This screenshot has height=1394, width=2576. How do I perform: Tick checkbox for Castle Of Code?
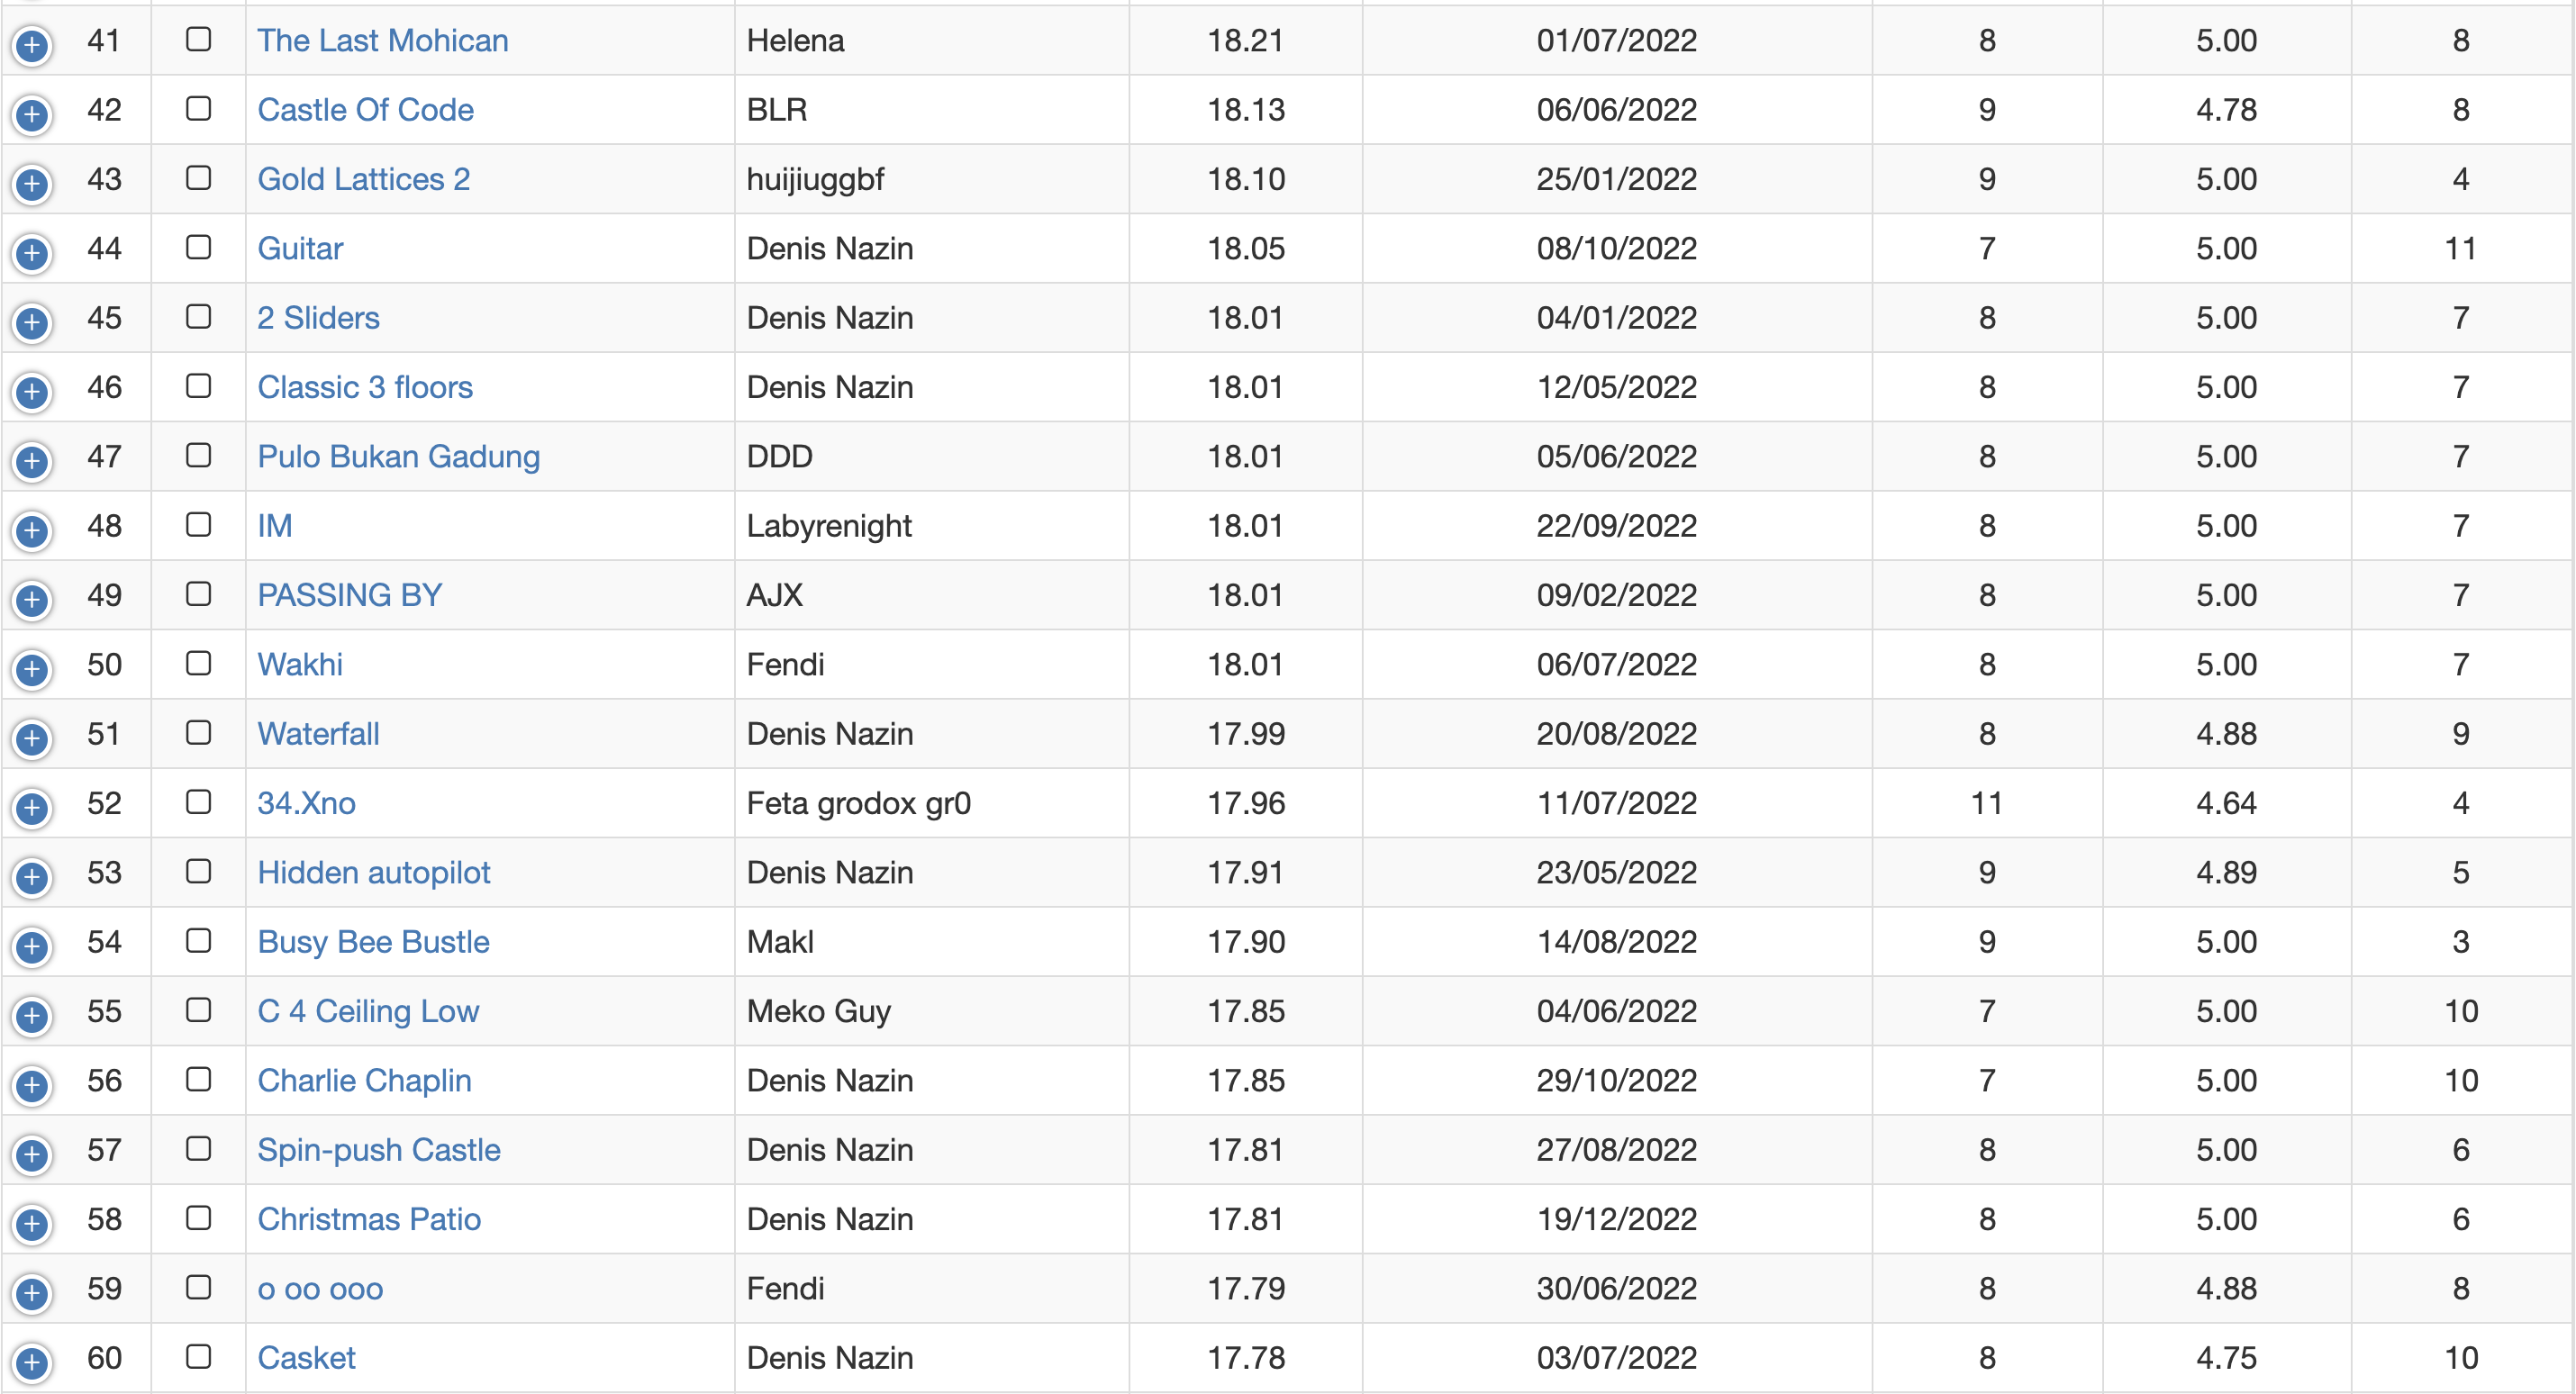[198, 108]
